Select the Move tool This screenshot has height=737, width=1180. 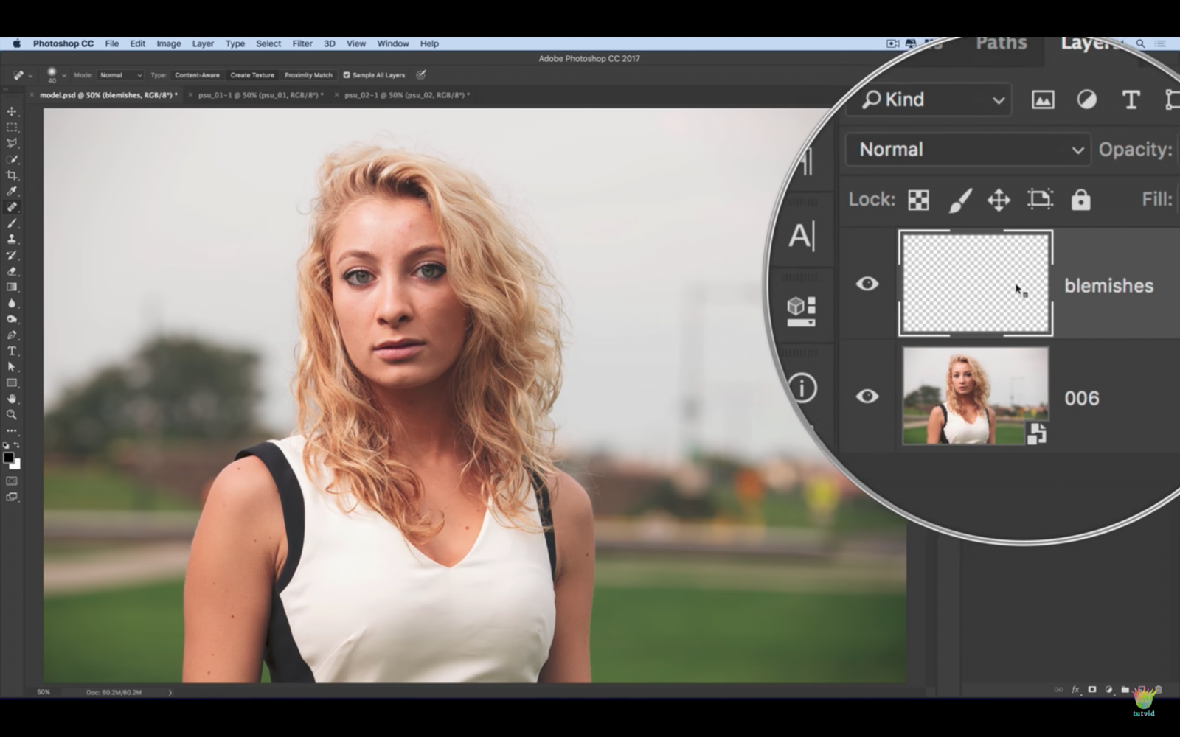click(x=12, y=110)
